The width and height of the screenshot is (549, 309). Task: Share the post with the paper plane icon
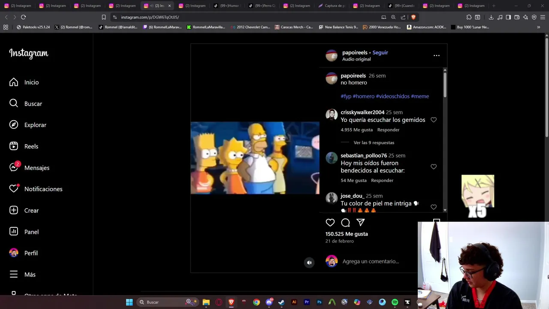(361, 222)
